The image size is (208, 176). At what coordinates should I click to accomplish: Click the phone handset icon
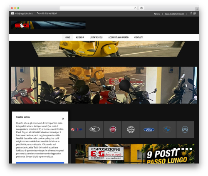coord(38,13)
